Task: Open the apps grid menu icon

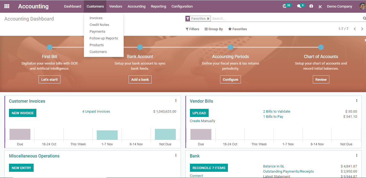Action: click(x=7, y=6)
